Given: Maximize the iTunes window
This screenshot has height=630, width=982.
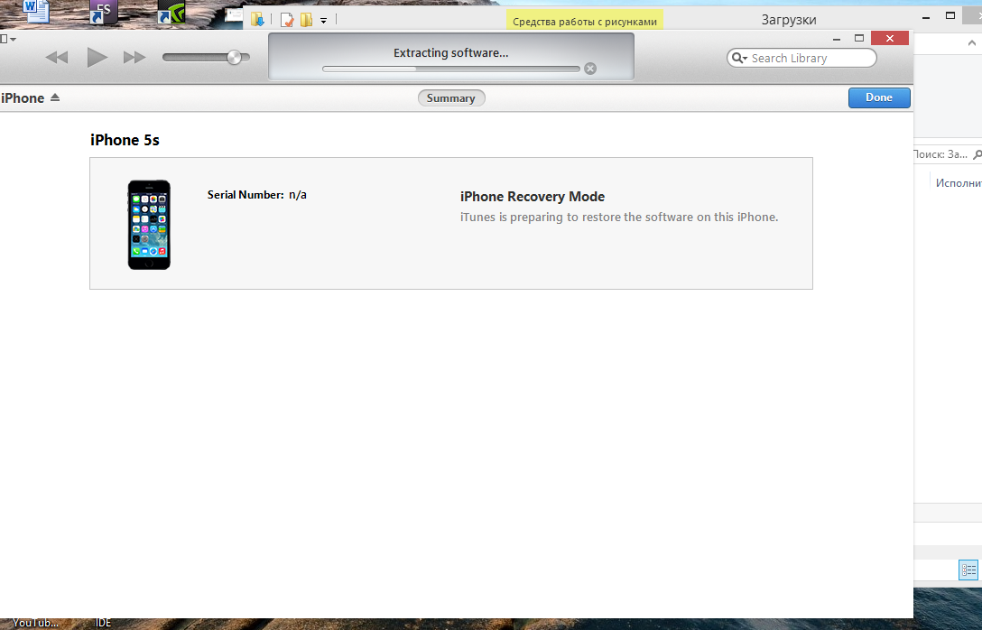Looking at the screenshot, I should [859, 38].
